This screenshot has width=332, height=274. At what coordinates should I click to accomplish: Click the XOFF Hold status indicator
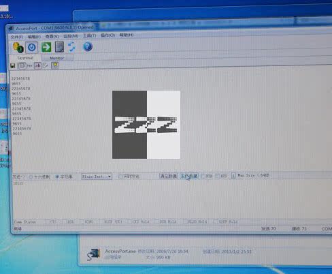pos(227,222)
